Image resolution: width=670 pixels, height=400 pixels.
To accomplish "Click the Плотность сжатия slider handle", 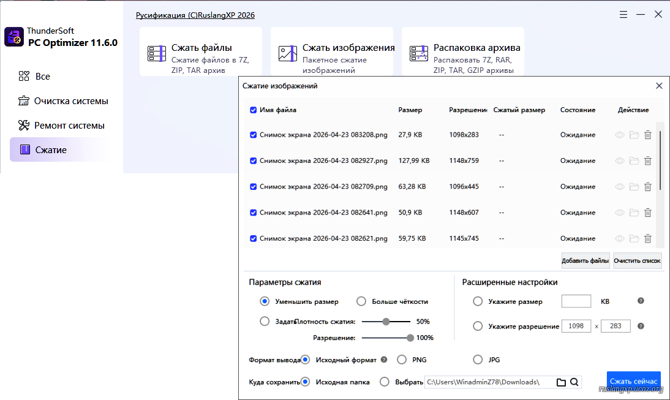I will pos(386,322).
